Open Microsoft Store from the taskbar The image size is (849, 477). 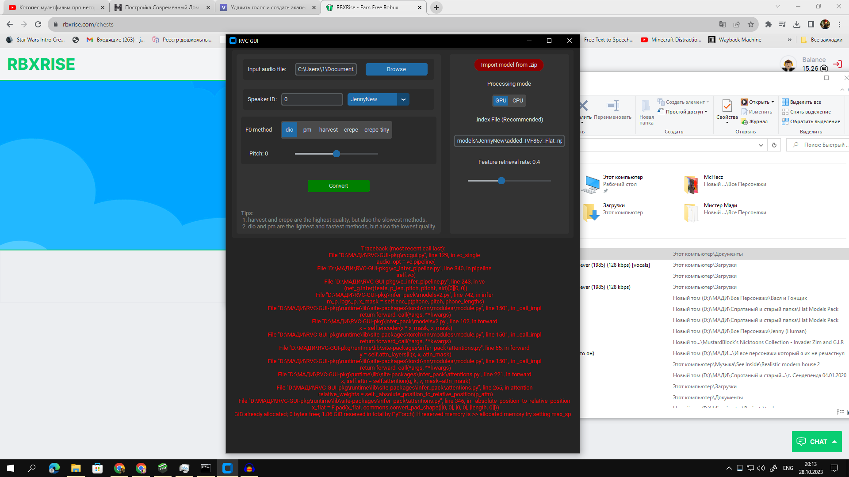(97, 468)
